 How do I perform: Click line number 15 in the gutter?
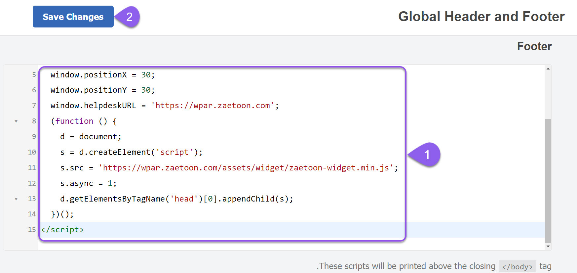click(32, 230)
